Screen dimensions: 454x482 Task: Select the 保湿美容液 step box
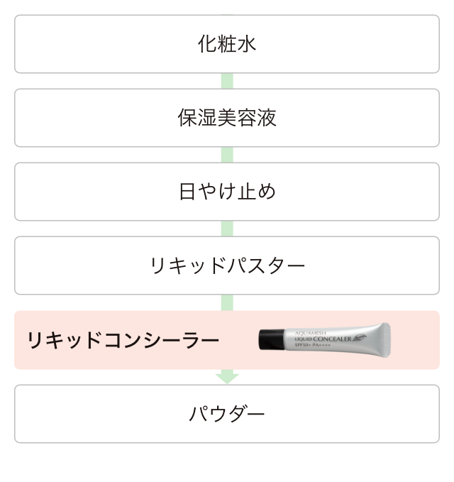click(x=227, y=118)
